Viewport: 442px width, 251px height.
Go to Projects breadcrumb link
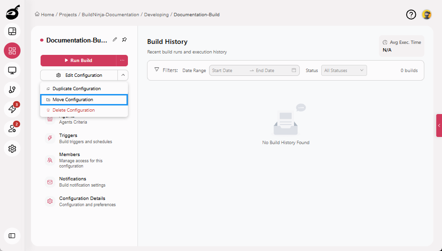click(x=68, y=14)
